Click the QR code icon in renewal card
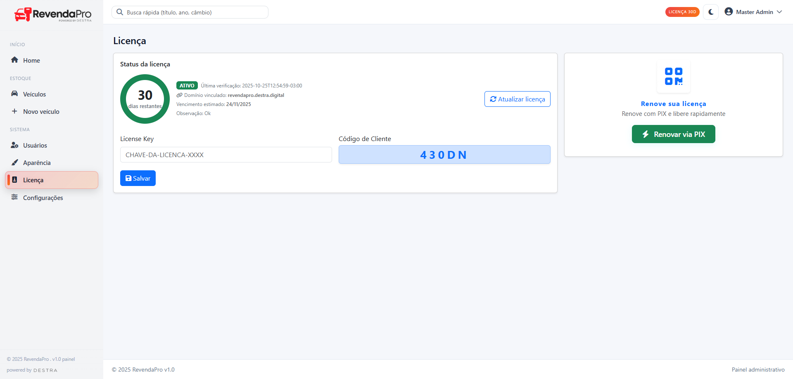 click(x=673, y=77)
